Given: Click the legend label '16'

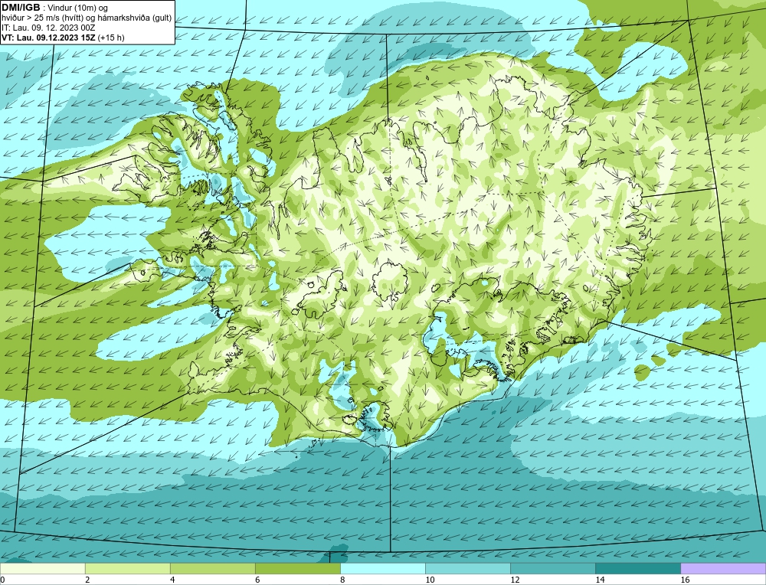Looking at the screenshot, I should coord(684,580).
